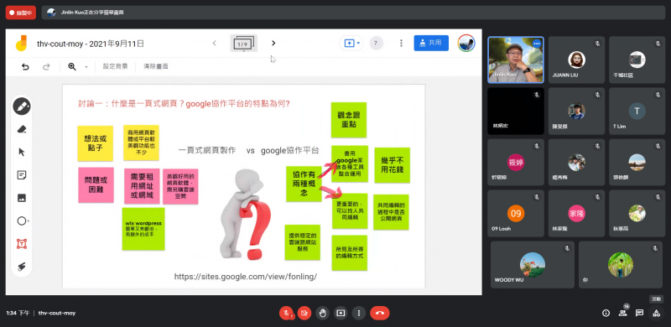Open options on Jinlin Kuo's tile
This screenshot has height=327, width=671.
pyautogui.click(x=537, y=44)
